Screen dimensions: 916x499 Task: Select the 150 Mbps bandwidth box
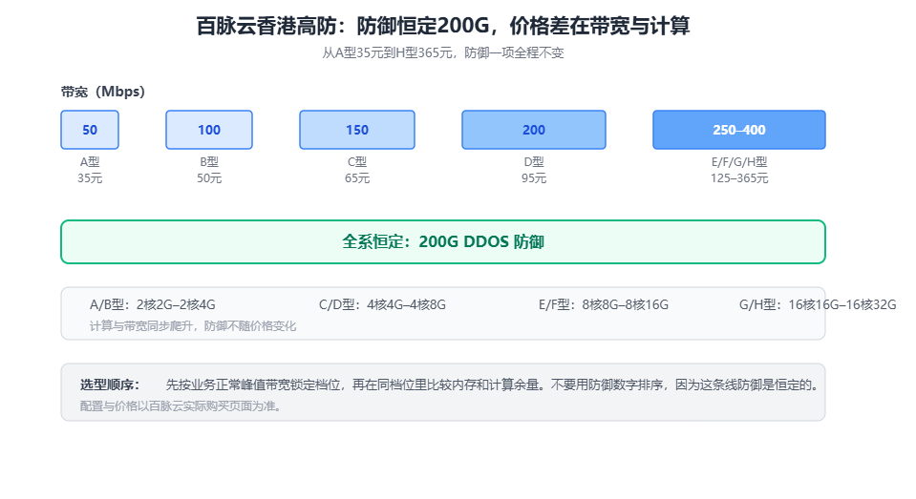357,130
